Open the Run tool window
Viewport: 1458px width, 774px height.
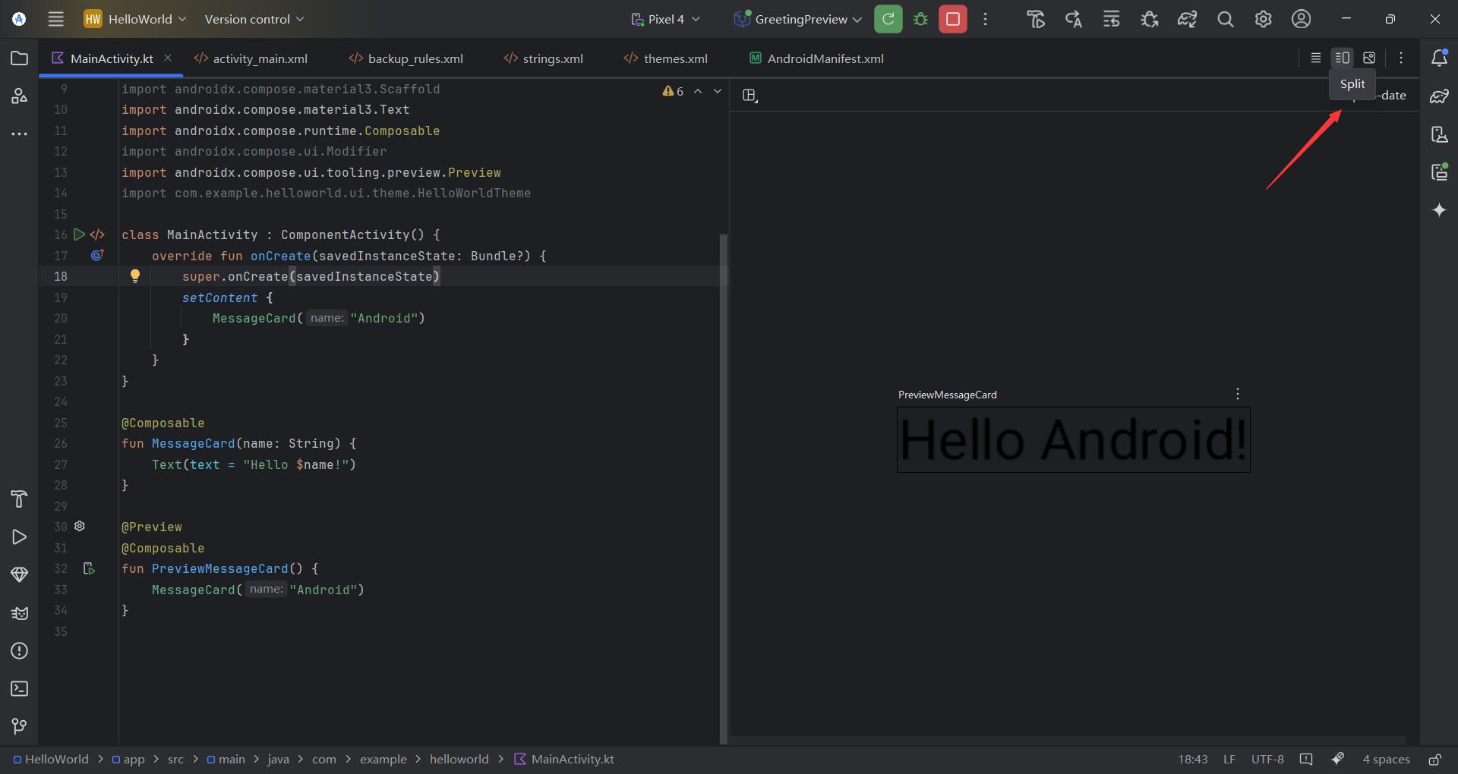(20, 537)
